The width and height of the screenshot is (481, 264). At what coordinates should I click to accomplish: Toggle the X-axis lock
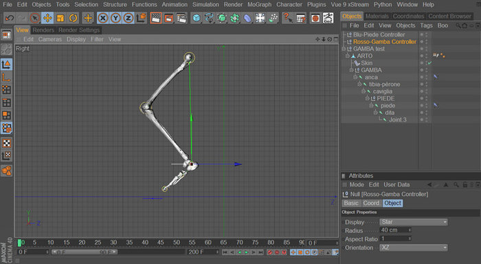pos(103,18)
